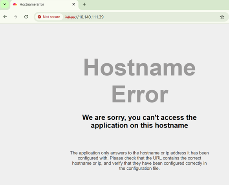The image size is (229, 185).
Task: Click the large gray Hostname heading word
Action: tap(139, 67)
